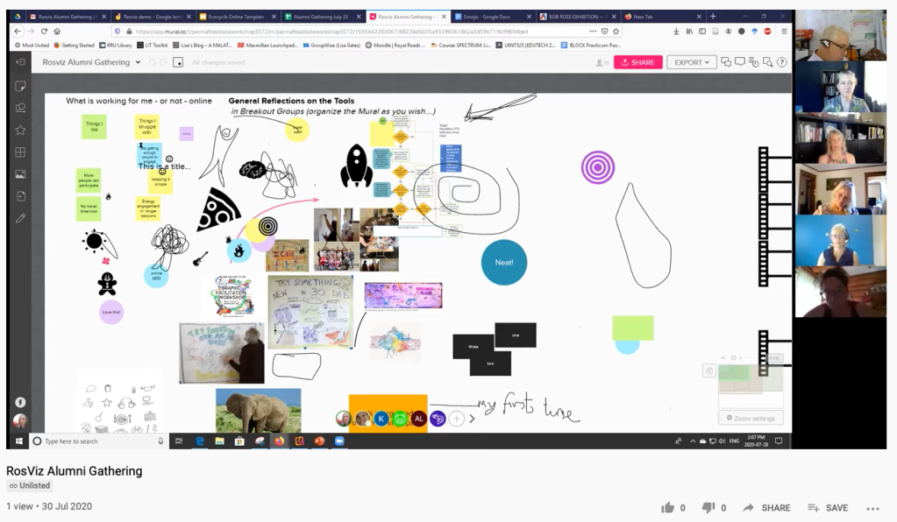Click the YouTube SHARE button below video
The height and width of the screenshot is (522, 897).
766,508
